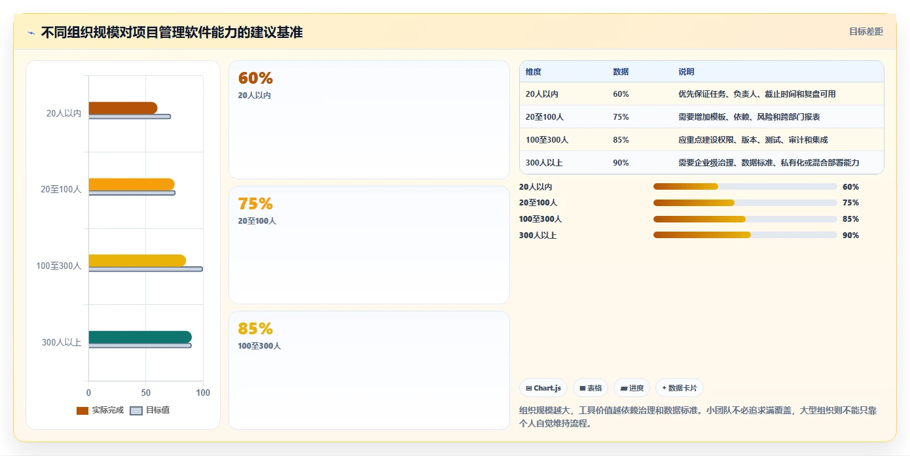The width and height of the screenshot is (910, 456).
Task: Click the chart icon beside the page title
Action: 31,33
